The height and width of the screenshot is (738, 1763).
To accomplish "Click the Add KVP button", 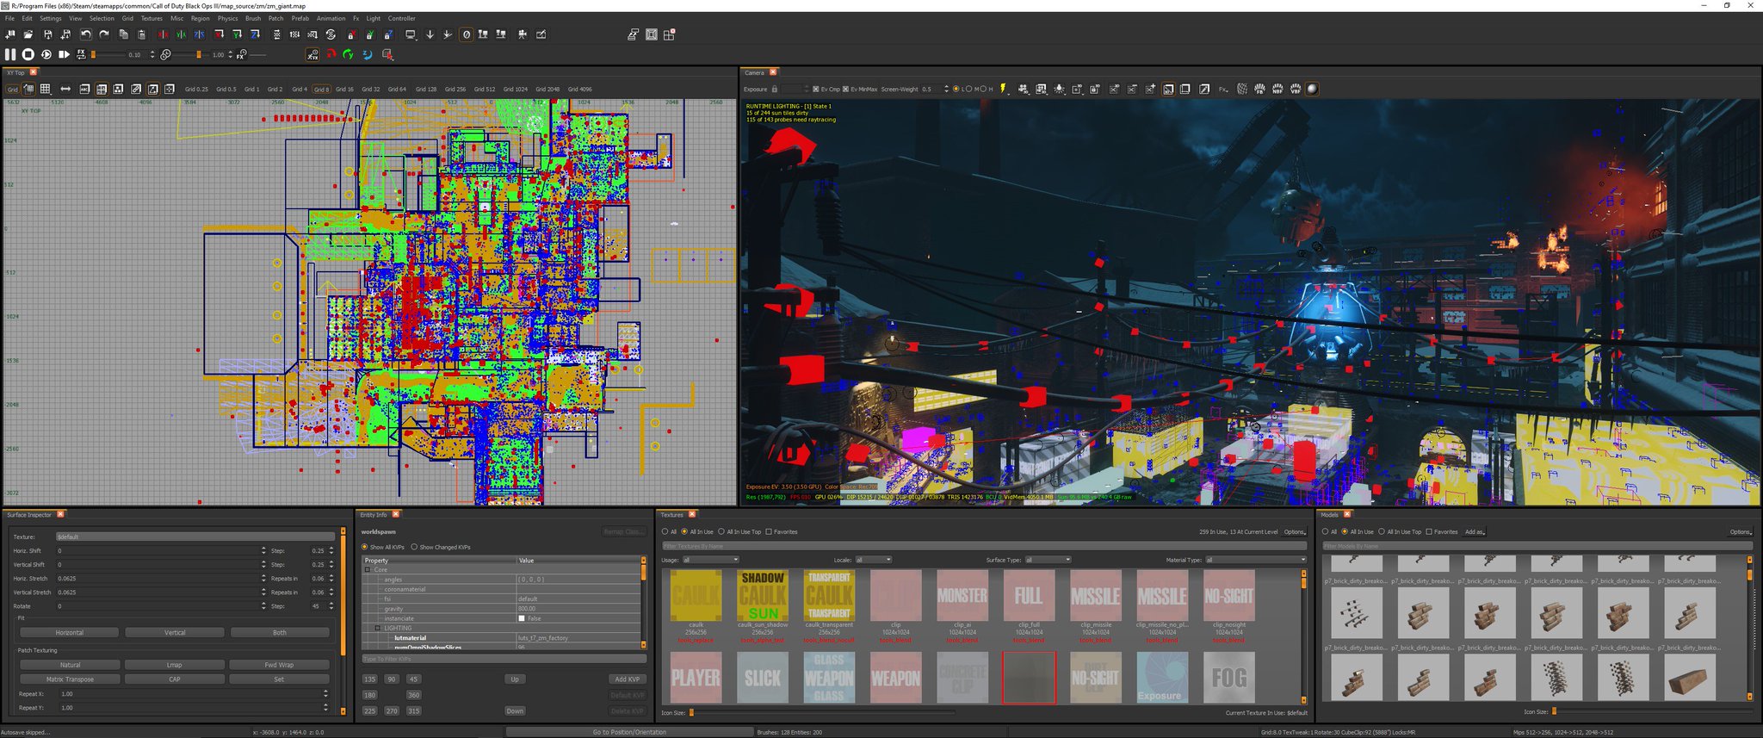I will click(627, 679).
